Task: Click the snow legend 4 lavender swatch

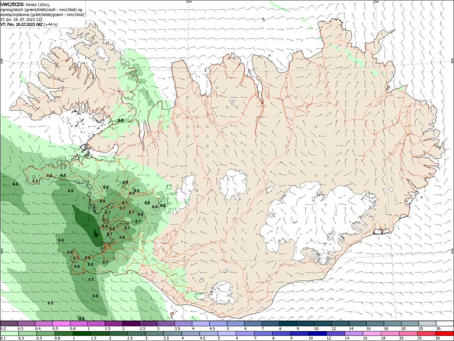Action: [200, 324]
